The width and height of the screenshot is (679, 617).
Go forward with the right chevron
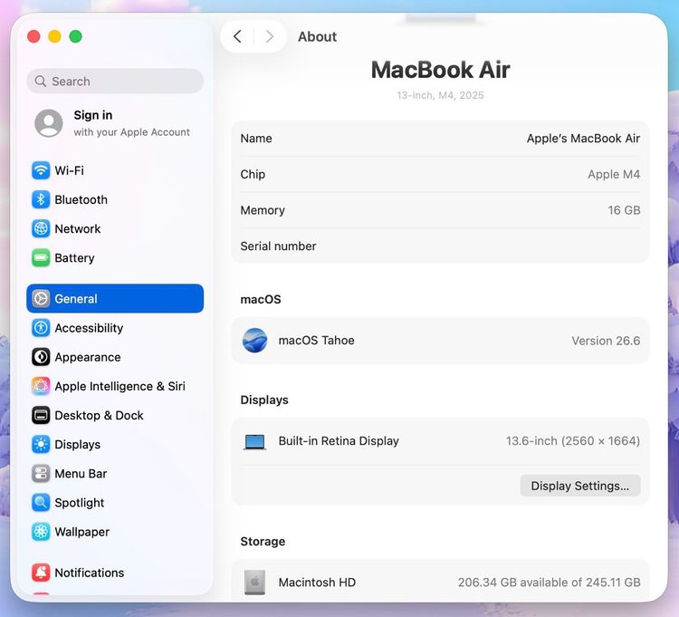pos(270,36)
